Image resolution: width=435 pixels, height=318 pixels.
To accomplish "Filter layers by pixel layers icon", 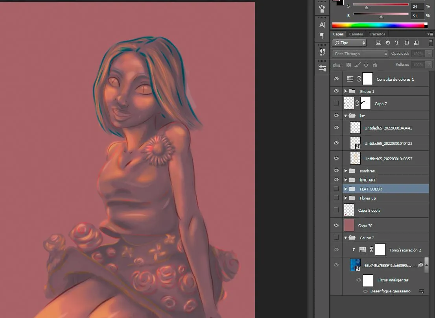I will pos(378,43).
